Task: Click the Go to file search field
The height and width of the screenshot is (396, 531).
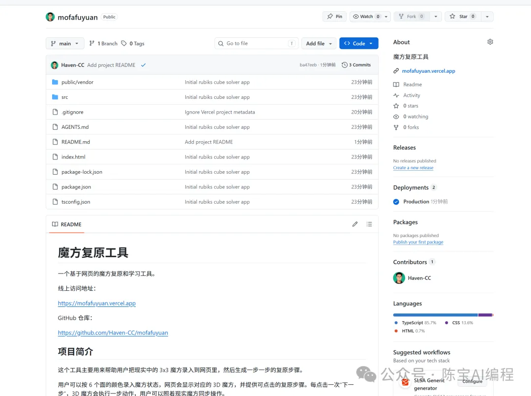Action: [256, 43]
